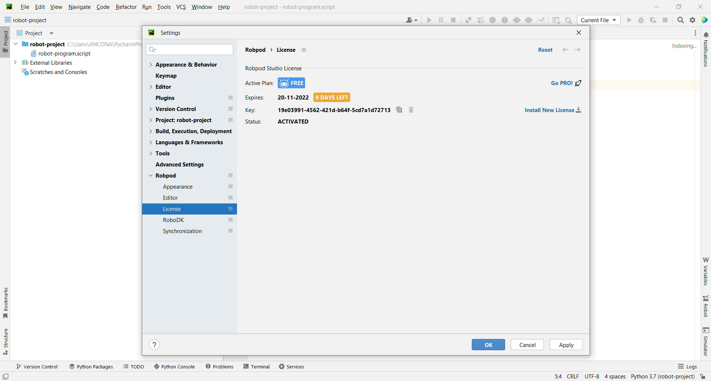Switch to the Terminal tab
Viewport: 711px width, 381px height.
257,367
